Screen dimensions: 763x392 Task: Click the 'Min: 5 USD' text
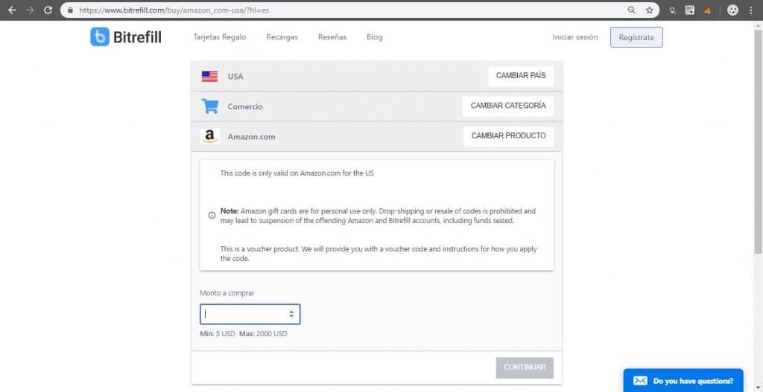click(218, 334)
